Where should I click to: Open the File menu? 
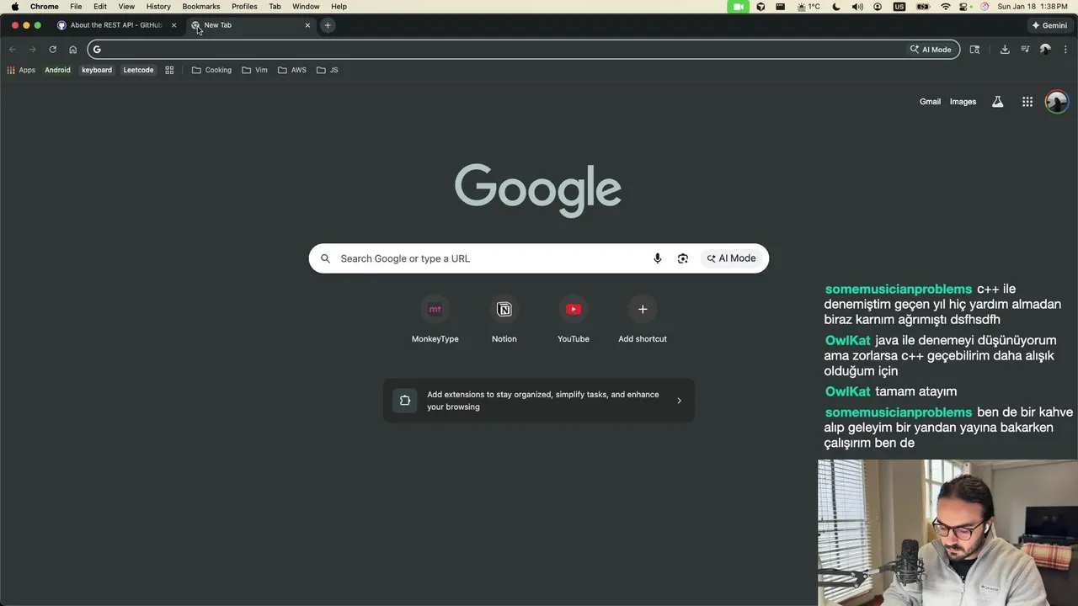coord(76,7)
